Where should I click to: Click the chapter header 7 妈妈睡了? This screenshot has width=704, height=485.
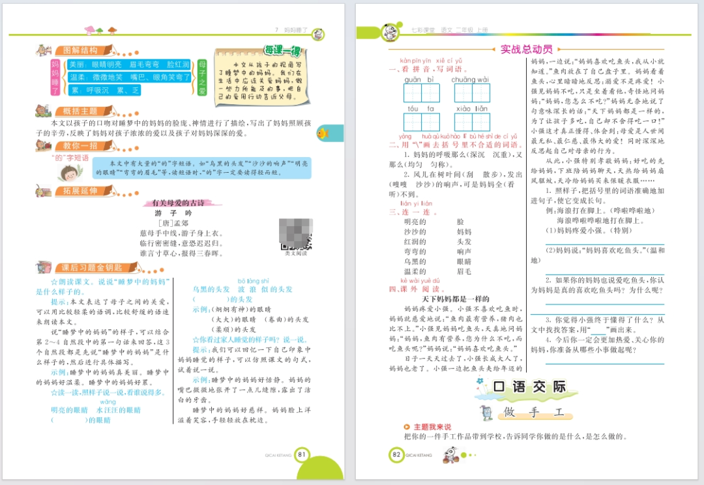pos(291,29)
